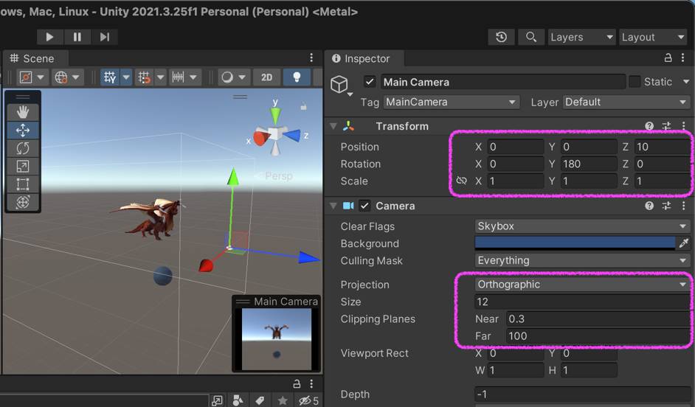The height and width of the screenshot is (407, 695).
Task: Enable the Static checkbox
Action: click(635, 82)
